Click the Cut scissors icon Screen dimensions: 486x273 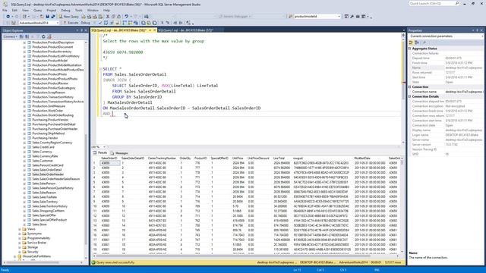[108, 17]
